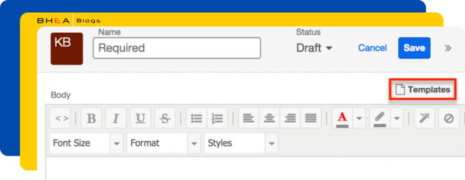The image size is (465, 180).
Task: Open the Format dropdown
Action: (163, 143)
